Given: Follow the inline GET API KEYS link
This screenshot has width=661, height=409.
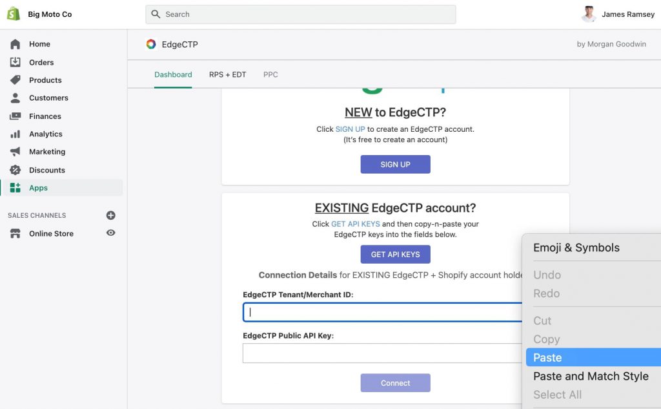Looking at the screenshot, I should click(x=356, y=224).
